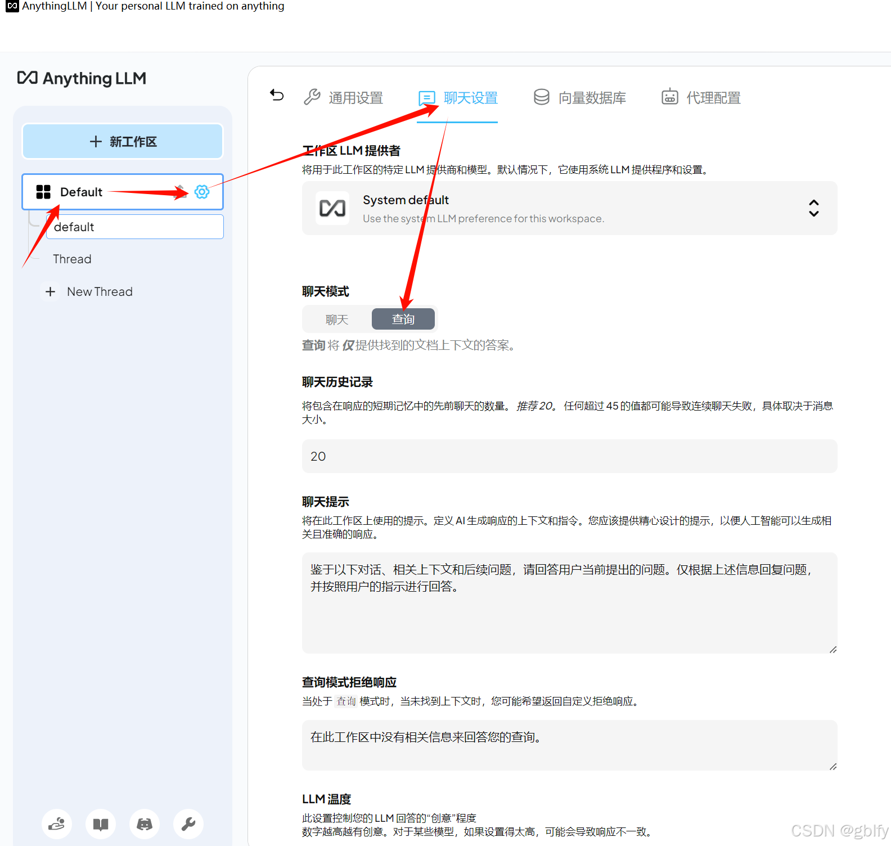This screenshot has height=846, width=891.
Task: Click the chat history field showing 20
Action: pyautogui.click(x=569, y=456)
